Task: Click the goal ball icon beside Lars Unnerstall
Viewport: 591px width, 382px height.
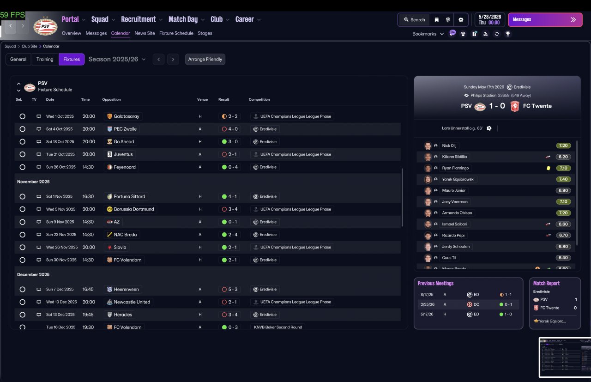Action: tap(489, 128)
